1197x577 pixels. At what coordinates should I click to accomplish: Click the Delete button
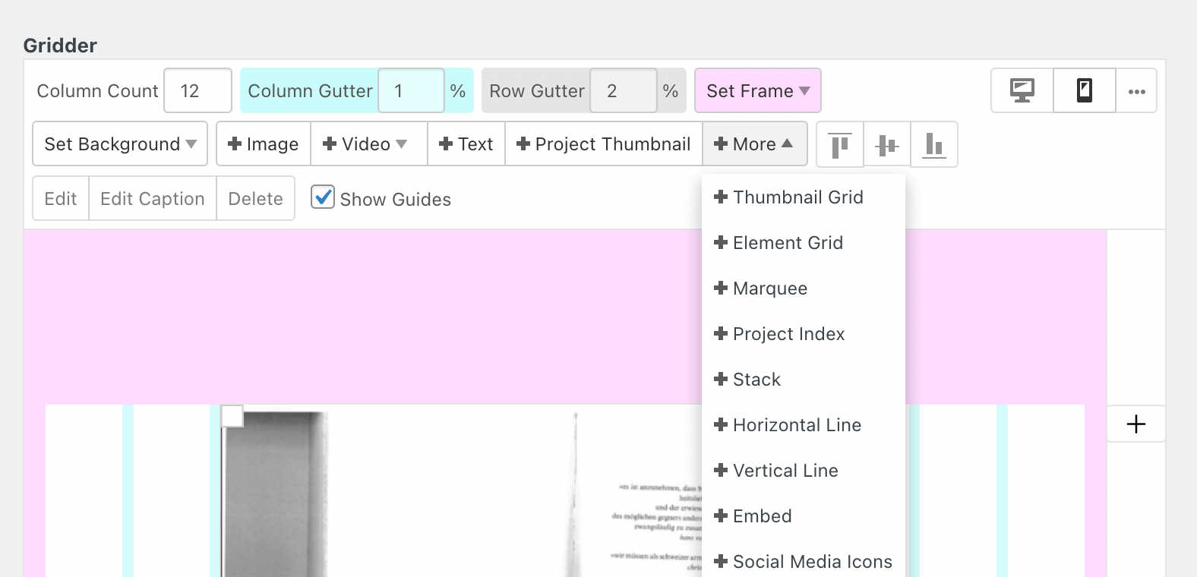click(255, 199)
